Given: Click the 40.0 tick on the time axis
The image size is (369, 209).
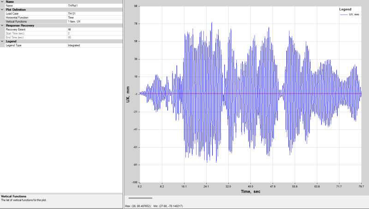Looking at the screenshot, I should tap(250, 186).
